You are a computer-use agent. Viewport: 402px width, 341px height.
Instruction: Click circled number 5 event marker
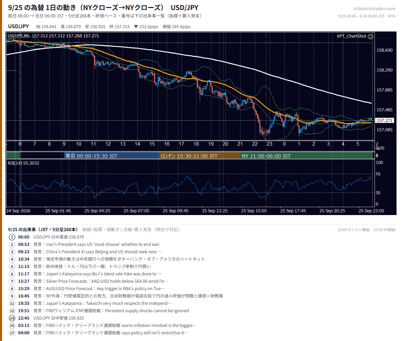tap(12, 267)
